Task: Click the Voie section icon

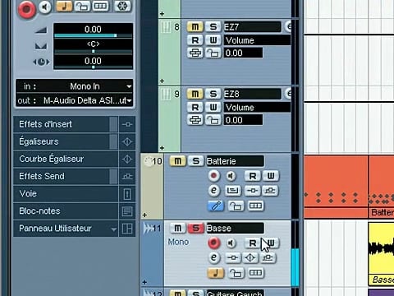Action: pos(127,194)
